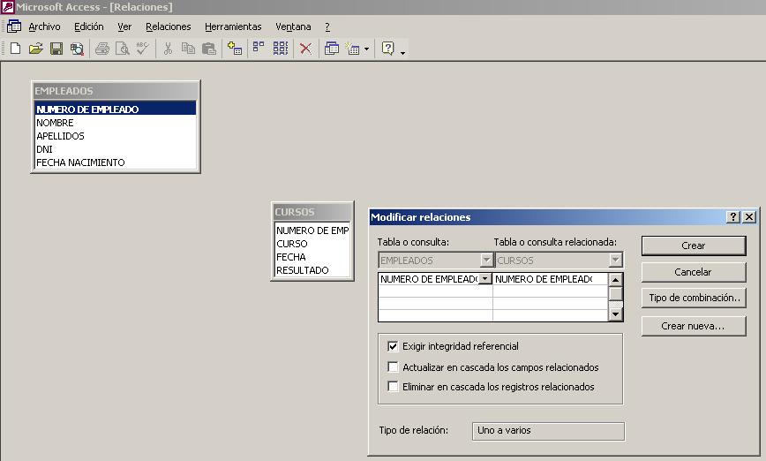The width and height of the screenshot is (766, 461).
Task: Click the EMPLEADOS table title bar
Action: pyautogui.click(x=116, y=91)
